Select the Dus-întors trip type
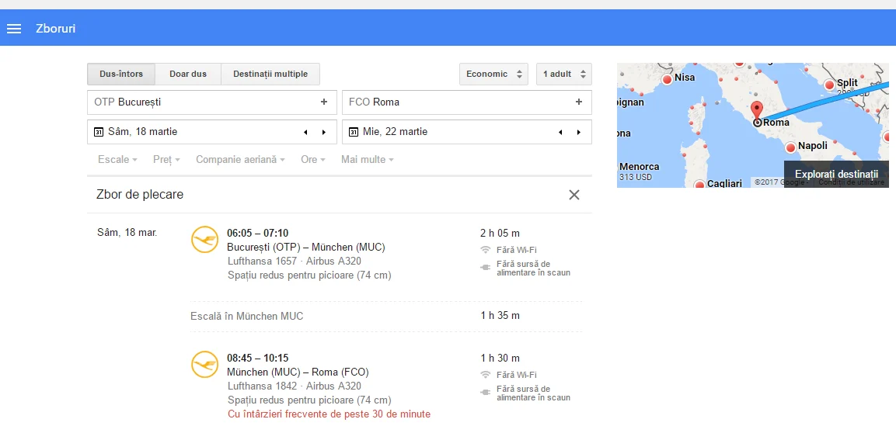The height and width of the screenshot is (440, 896). click(120, 74)
